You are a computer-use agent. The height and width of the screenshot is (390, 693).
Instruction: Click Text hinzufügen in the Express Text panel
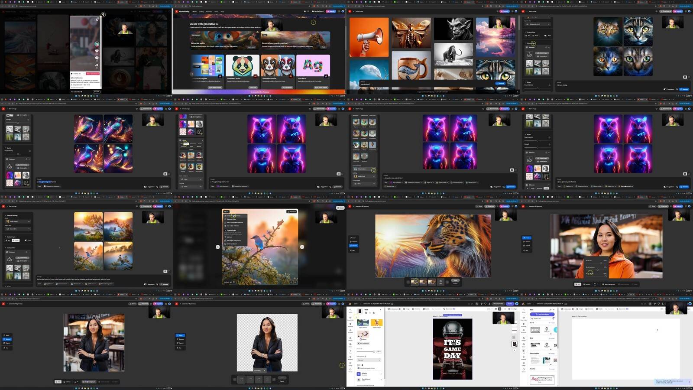point(542,314)
